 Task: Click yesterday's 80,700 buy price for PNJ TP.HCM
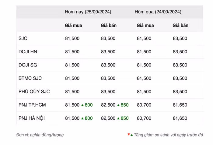pos(144,105)
